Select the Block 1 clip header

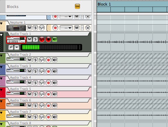(132, 4)
